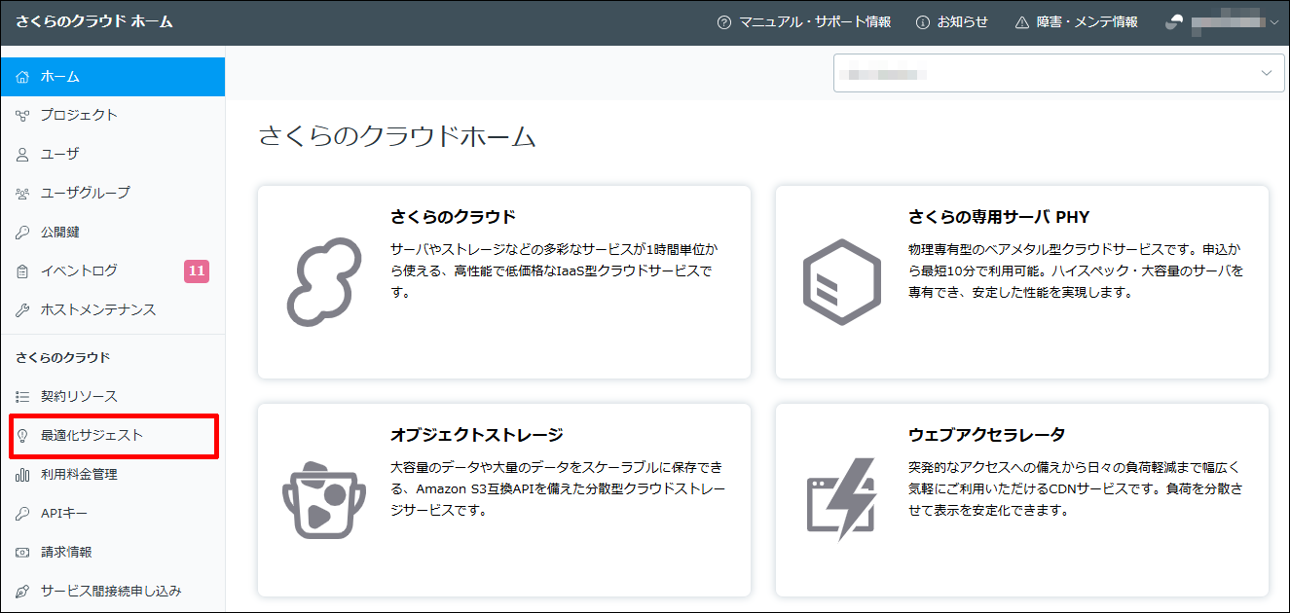Viewport: 1290px width, 613px height.
Task: Click the project selector chevron arrow
Action: point(1267,73)
